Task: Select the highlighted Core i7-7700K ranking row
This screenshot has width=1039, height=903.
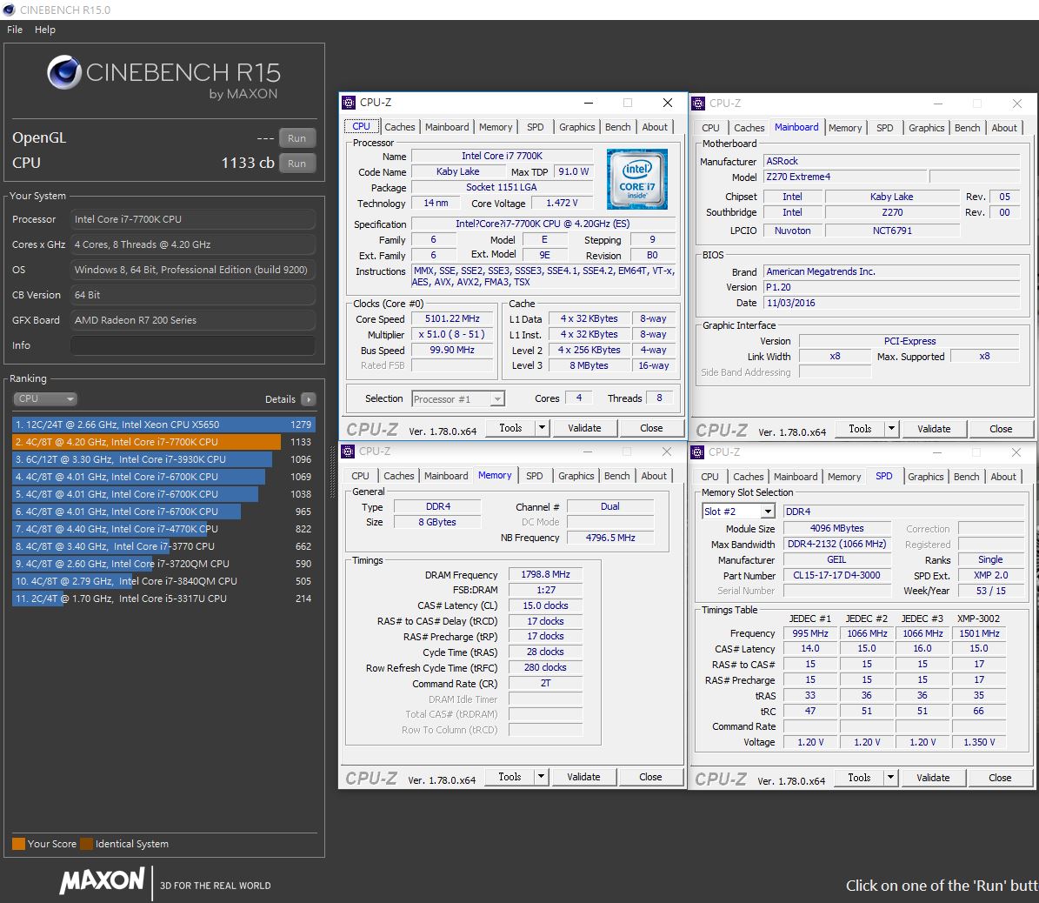Action: (163, 442)
